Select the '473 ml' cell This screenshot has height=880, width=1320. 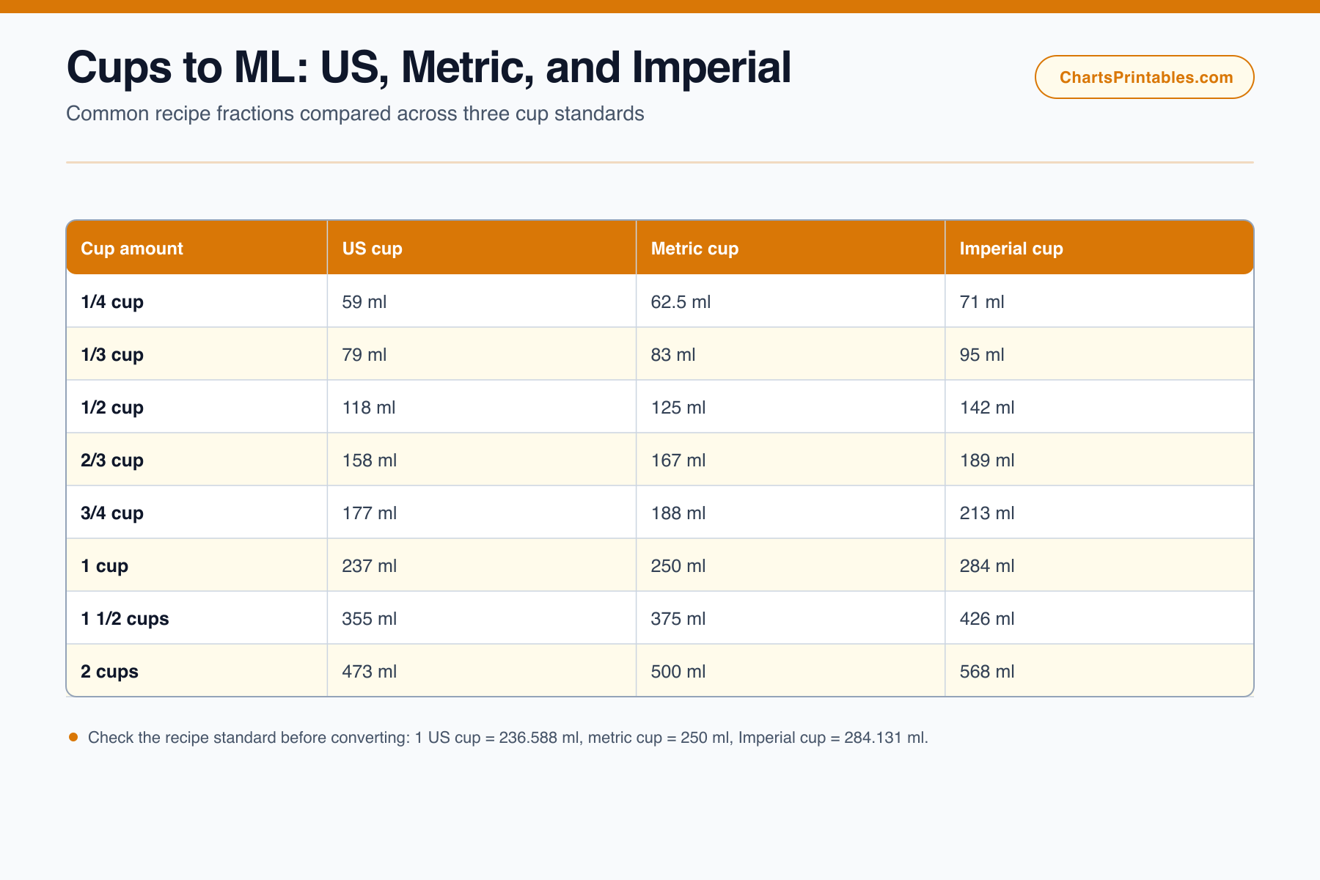click(x=482, y=670)
